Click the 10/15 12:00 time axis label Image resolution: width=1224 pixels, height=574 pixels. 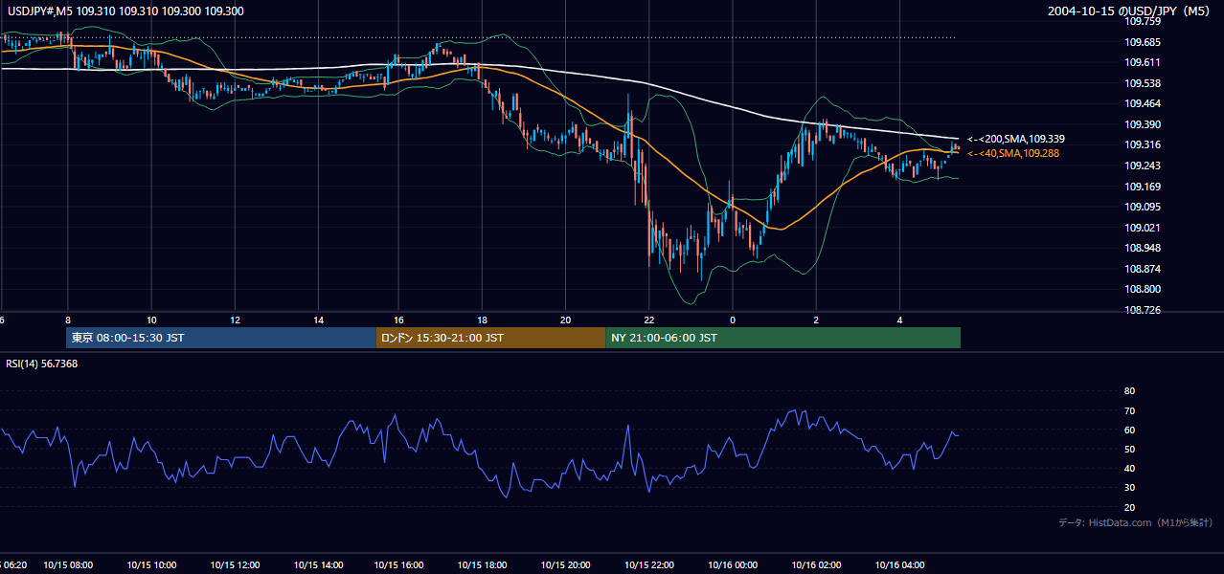(237, 565)
